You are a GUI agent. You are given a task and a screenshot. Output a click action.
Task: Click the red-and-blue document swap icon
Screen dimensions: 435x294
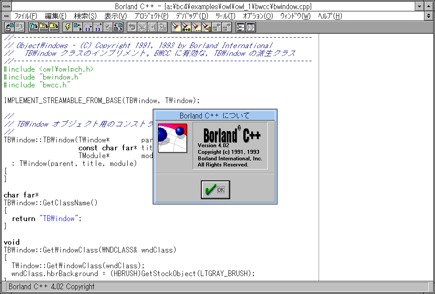(x=118, y=27)
